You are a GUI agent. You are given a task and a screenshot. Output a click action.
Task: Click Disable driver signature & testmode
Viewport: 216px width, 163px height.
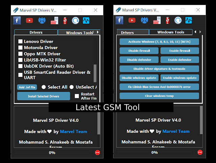[159, 69]
